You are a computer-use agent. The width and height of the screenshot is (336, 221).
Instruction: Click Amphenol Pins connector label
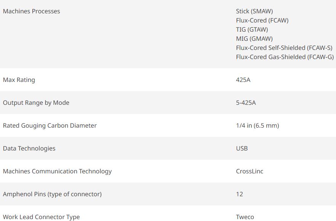pos(52,194)
